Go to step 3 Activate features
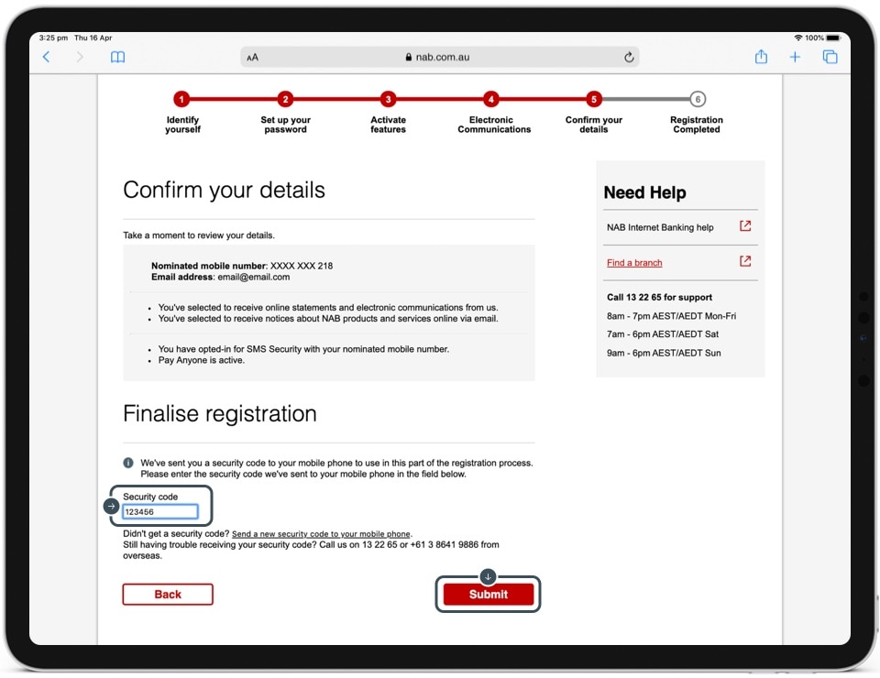The height and width of the screenshot is (678, 880). coord(388,100)
